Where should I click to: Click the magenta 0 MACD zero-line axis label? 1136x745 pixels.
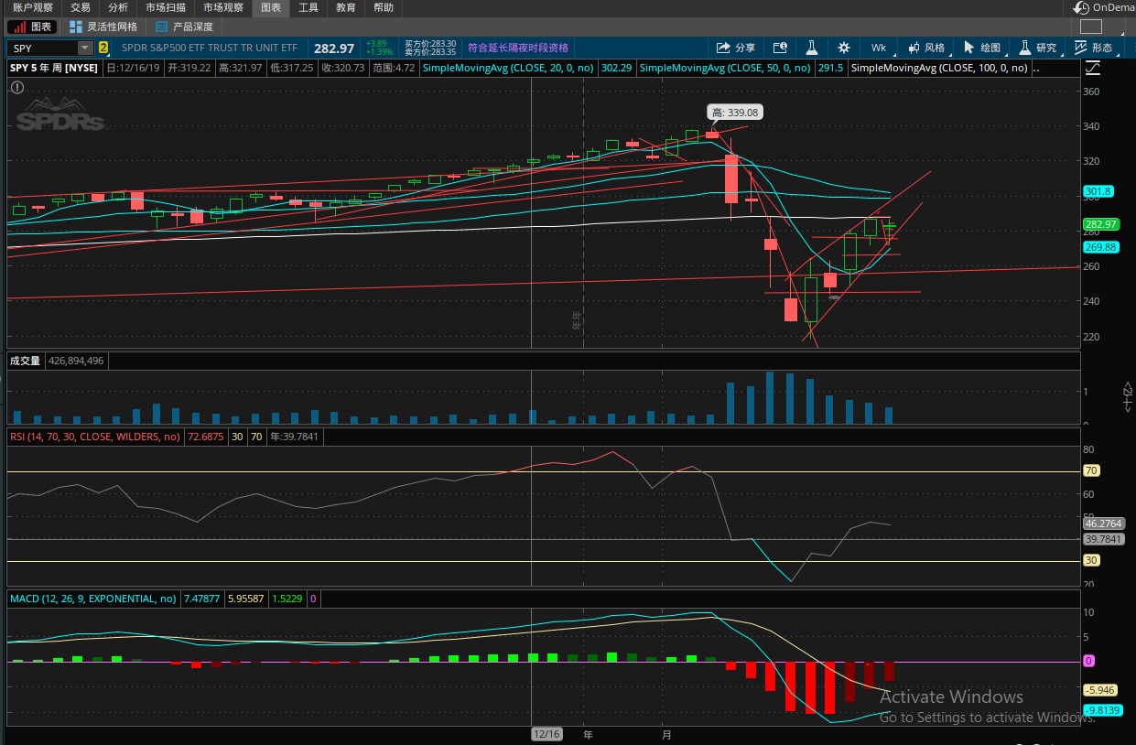[1089, 661]
